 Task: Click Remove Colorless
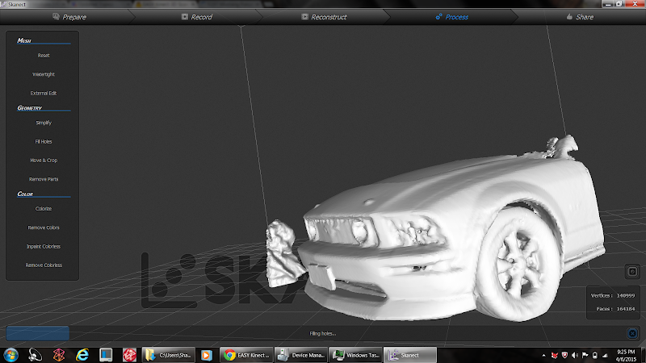click(x=44, y=265)
